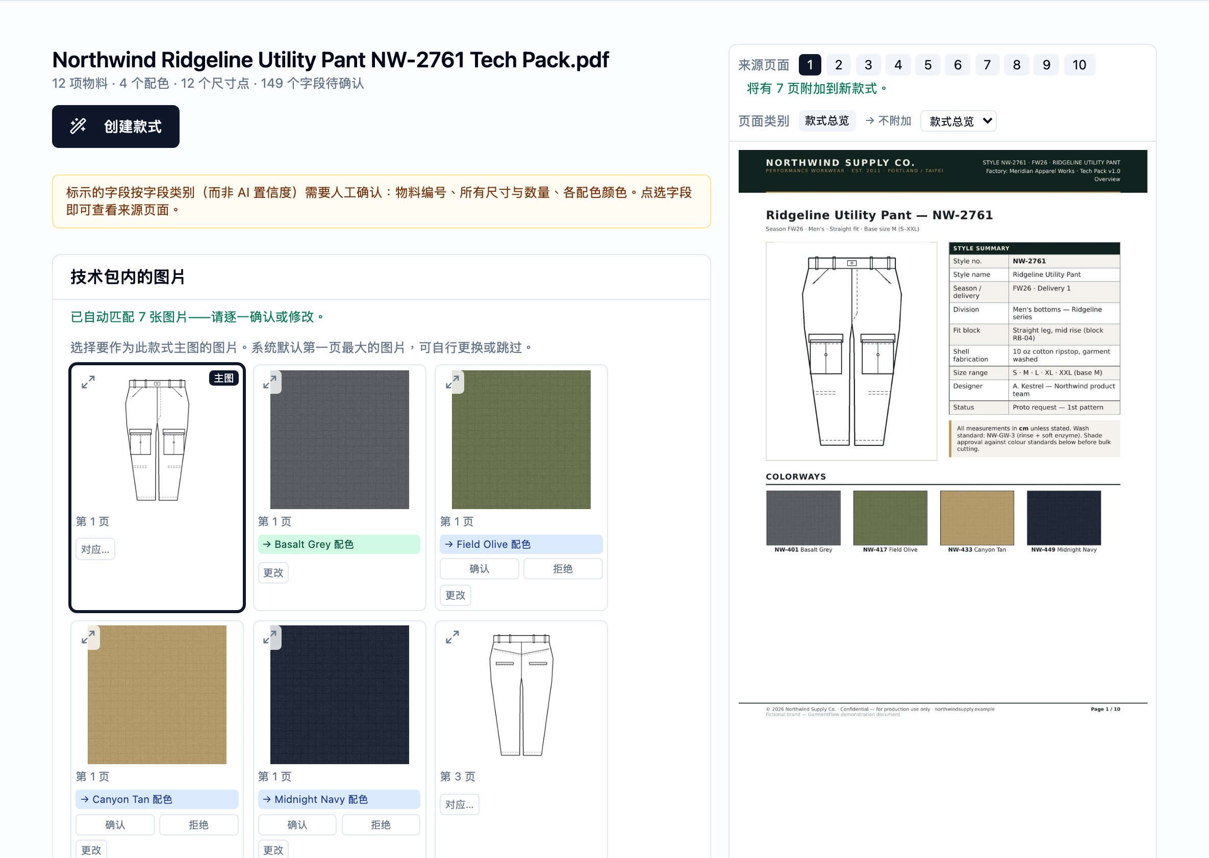Click the 款式总览 page category chip

(827, 121)
